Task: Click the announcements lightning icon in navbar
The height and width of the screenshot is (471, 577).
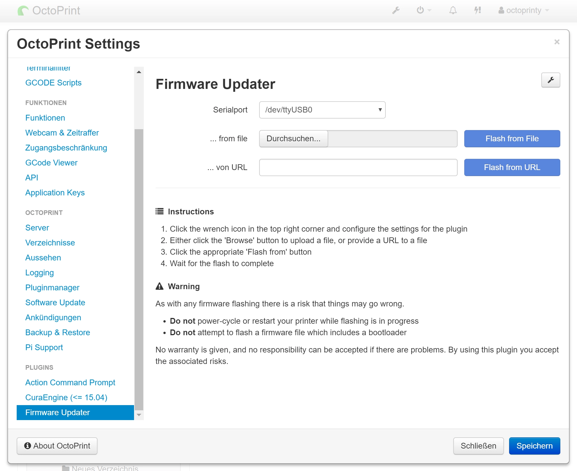Action: (477, 10)
